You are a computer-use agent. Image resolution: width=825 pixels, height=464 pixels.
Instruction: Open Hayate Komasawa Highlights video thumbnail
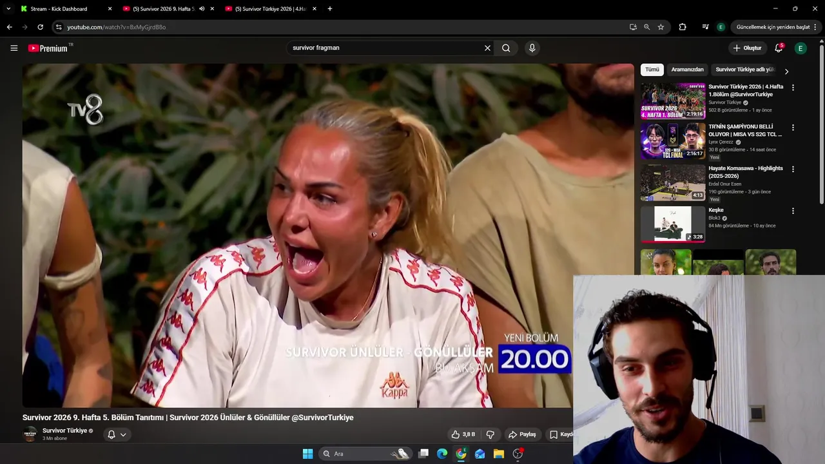point(673,182)
